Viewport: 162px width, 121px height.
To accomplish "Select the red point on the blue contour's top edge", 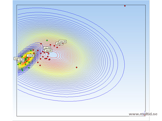I will 41,44.
